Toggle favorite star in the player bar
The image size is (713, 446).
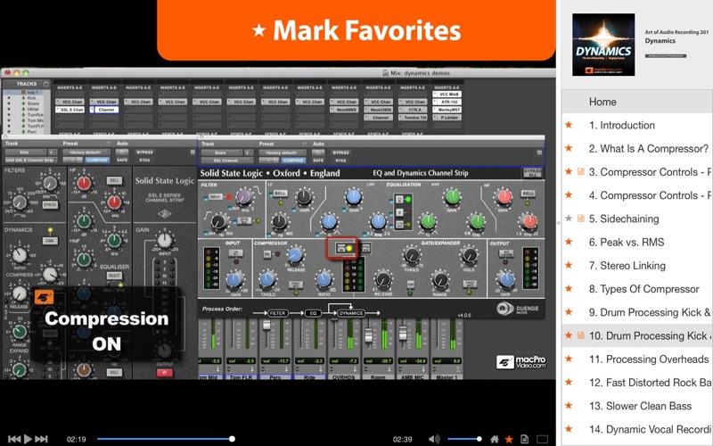(509, 439)
